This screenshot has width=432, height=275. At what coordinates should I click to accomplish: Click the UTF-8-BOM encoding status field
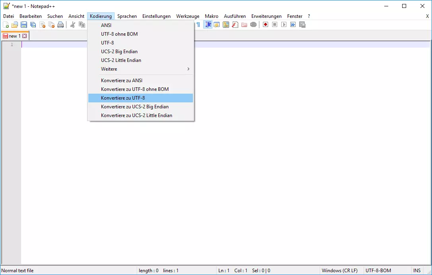tap(378, 271)
